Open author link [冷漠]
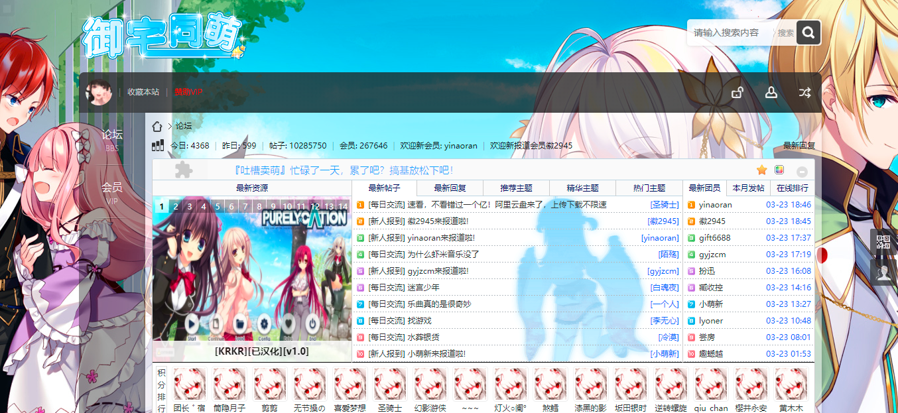 (x=669, y=337)
